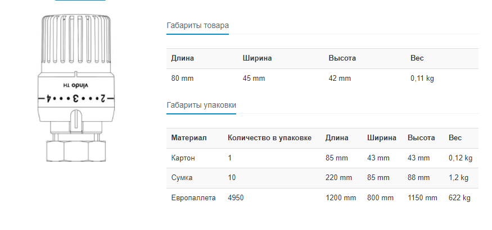The height and width of the screenshot is (230, 492).
Task: Click the Вес header in the product table
Action: tap(417, 58)
